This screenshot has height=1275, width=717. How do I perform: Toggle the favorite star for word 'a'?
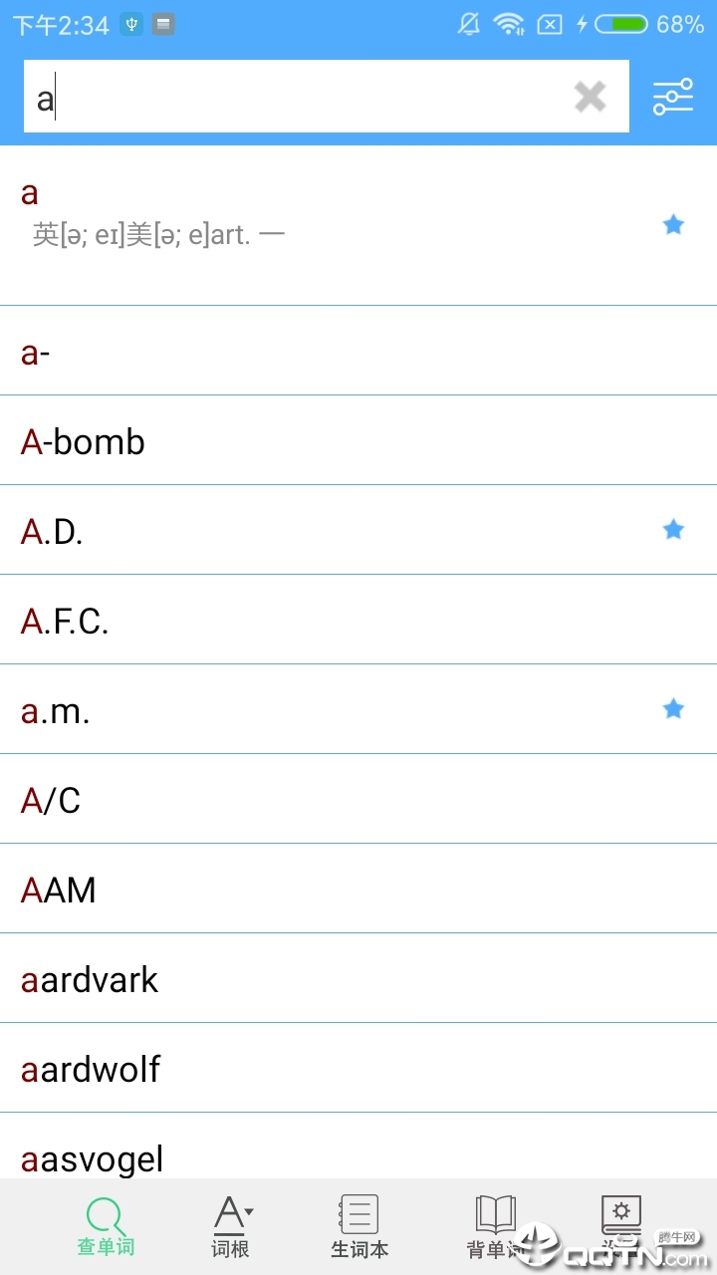[x=673, y=225]
